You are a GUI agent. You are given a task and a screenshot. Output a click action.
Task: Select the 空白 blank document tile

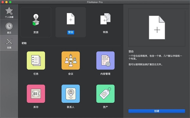[71, 22]
